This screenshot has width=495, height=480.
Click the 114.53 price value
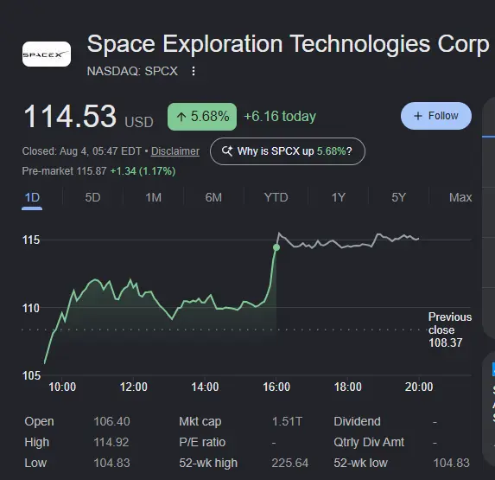[x=70, y=116]
